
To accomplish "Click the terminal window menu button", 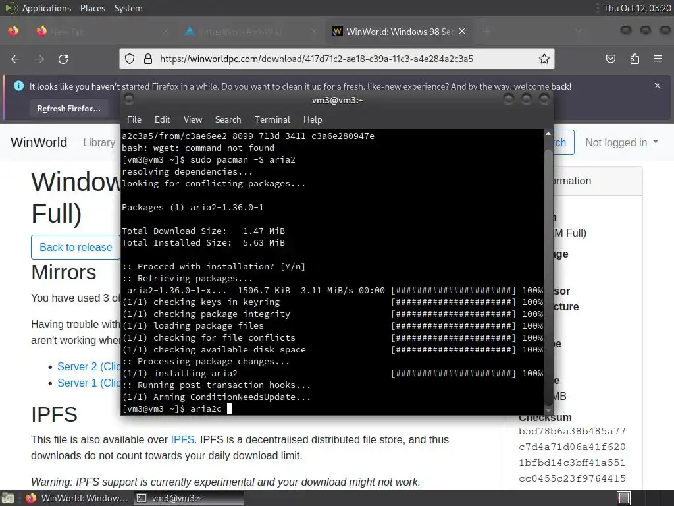I will [x=129, y=99].
